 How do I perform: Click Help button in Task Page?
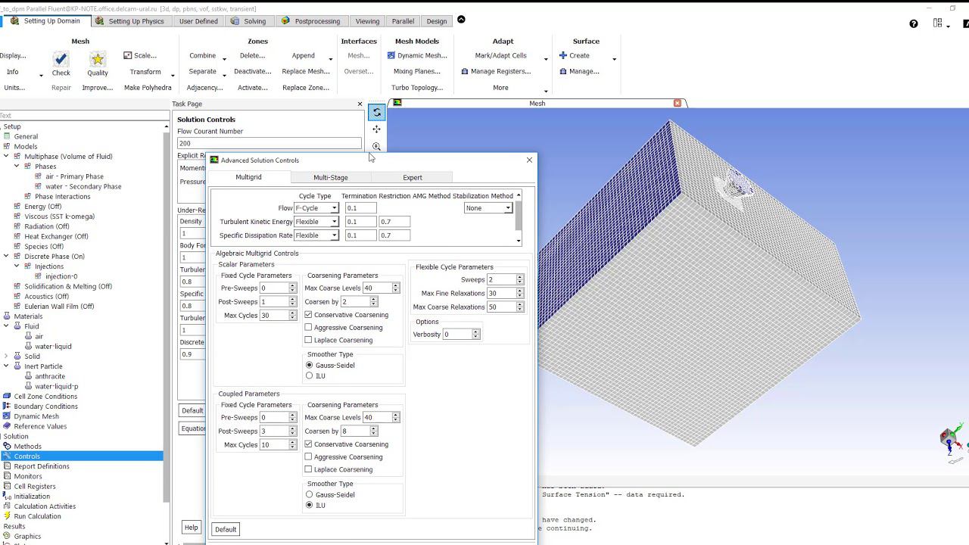tap(191, 528)
